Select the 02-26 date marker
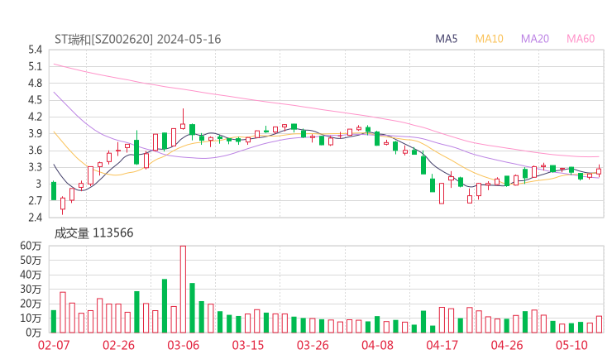 click(x=118, y=345)
